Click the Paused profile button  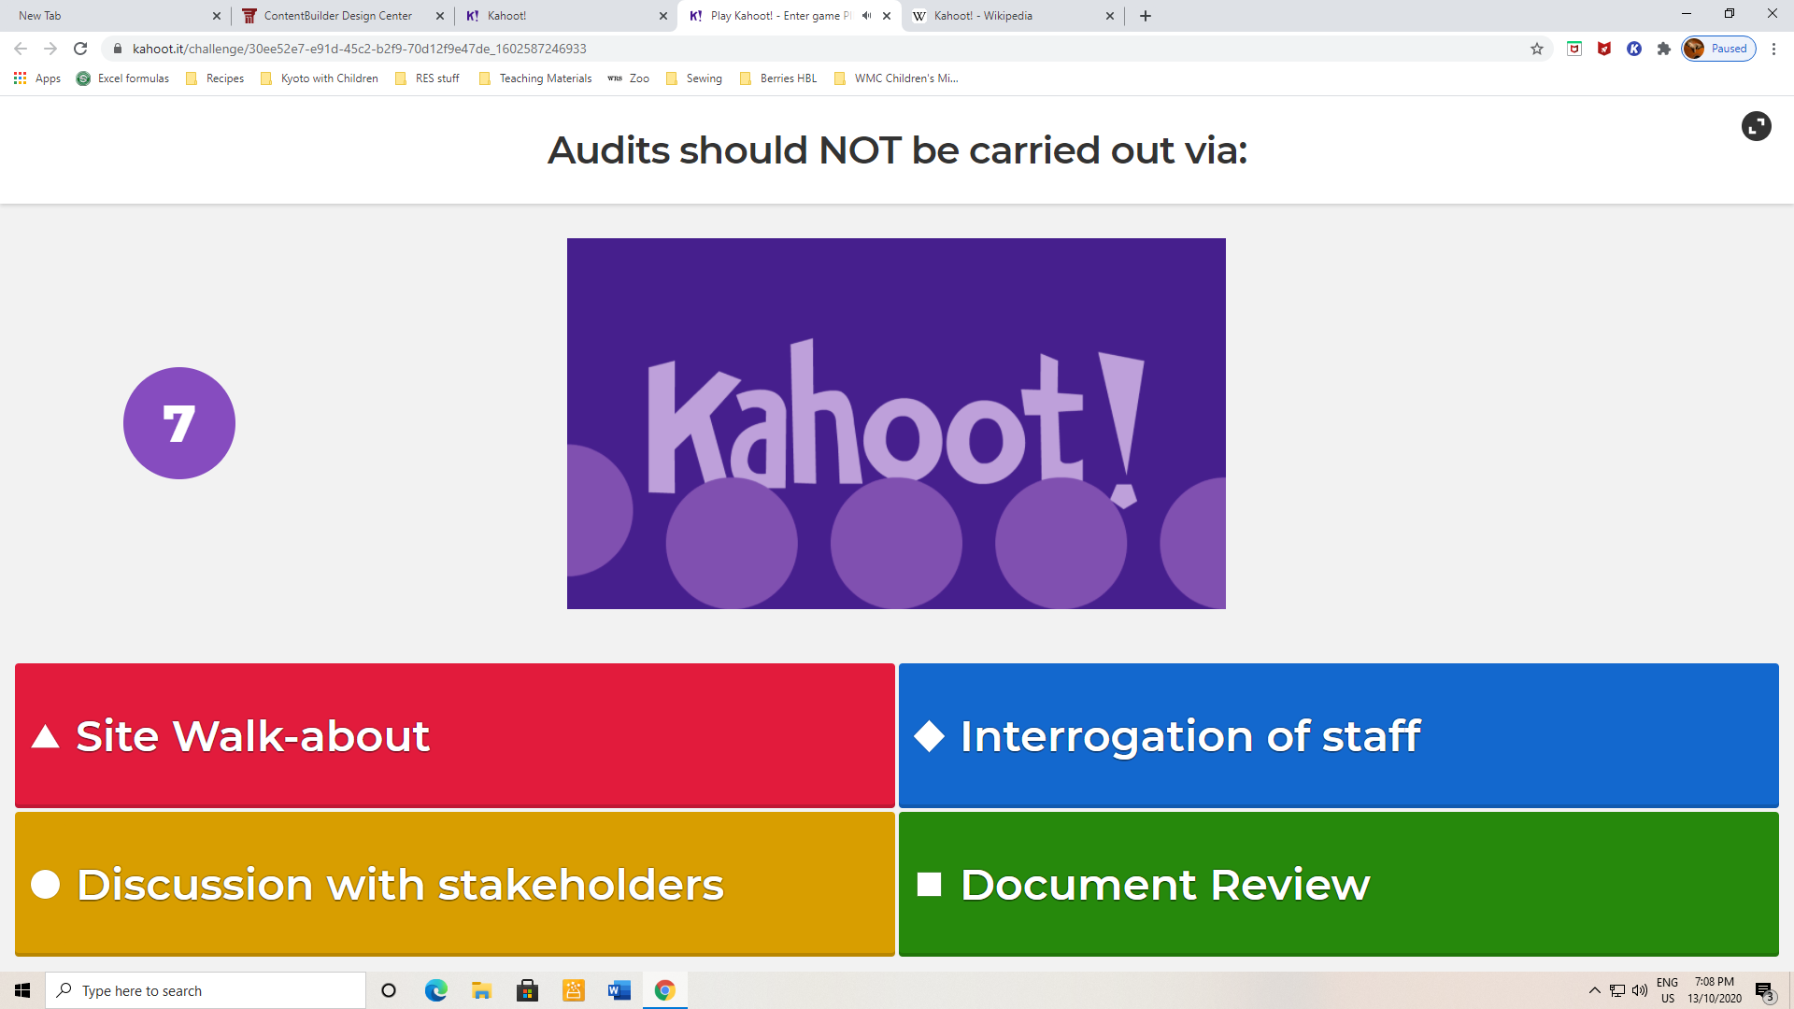click(x=1718, y=49)
